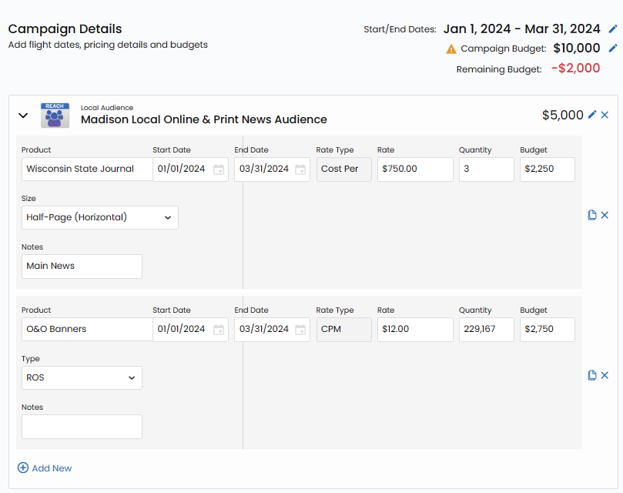Open calendar for Wisconsin State Journal end date
This screenshot has height=493, width=623.
300,169
